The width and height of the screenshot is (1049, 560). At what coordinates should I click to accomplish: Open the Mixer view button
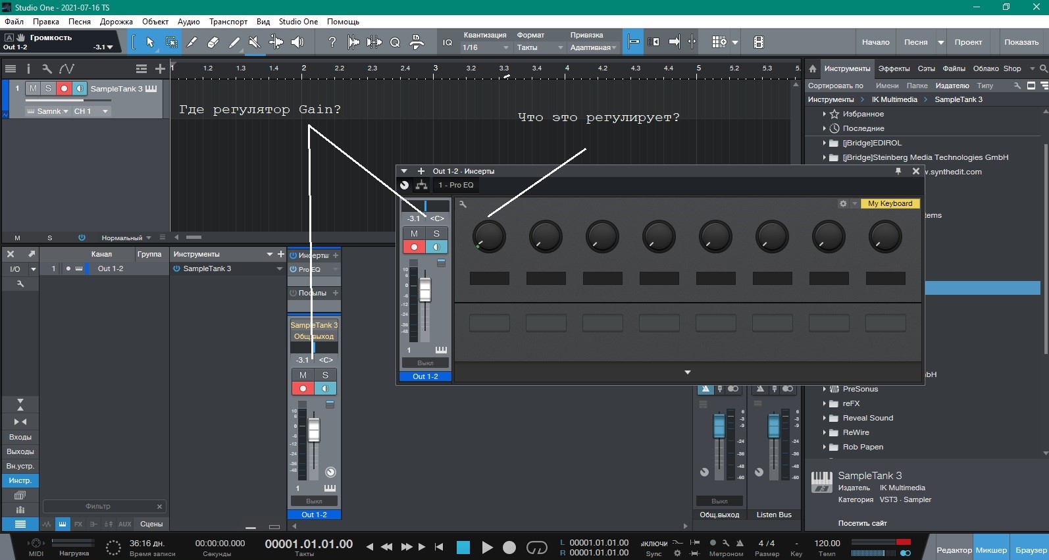pyautogui.click(x=991, y=550)
